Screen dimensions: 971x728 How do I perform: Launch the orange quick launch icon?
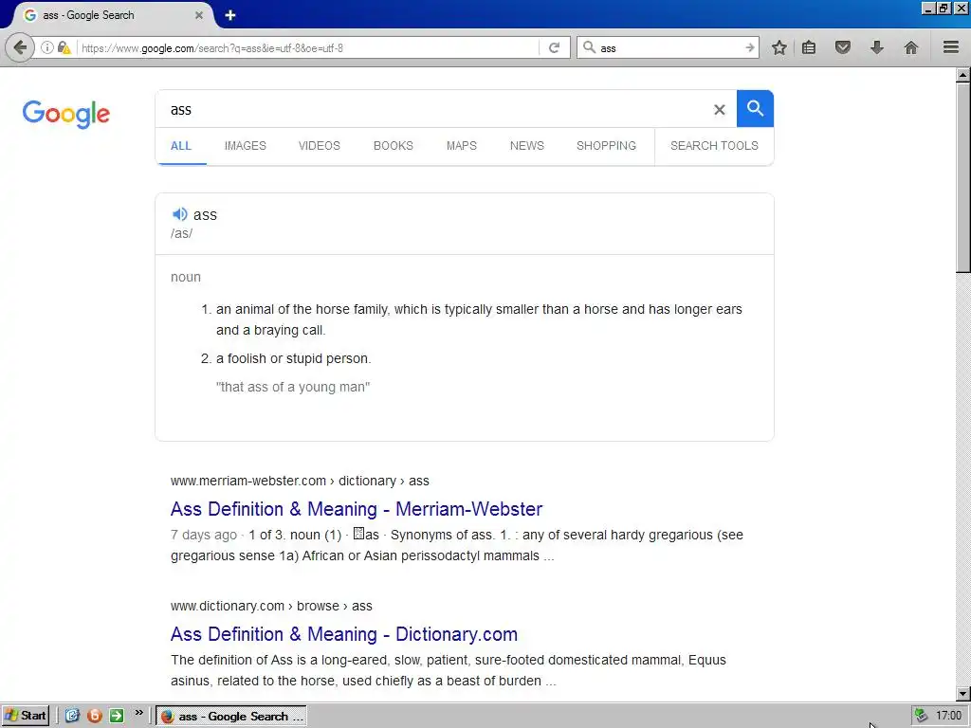pos(94,716)
